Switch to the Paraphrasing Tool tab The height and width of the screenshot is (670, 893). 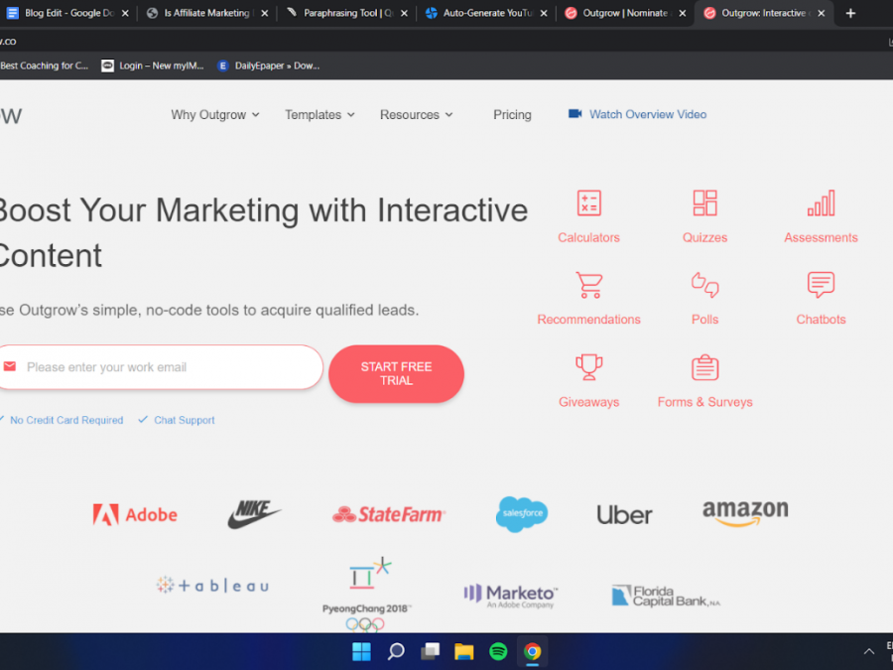click(x=346, y=14)
